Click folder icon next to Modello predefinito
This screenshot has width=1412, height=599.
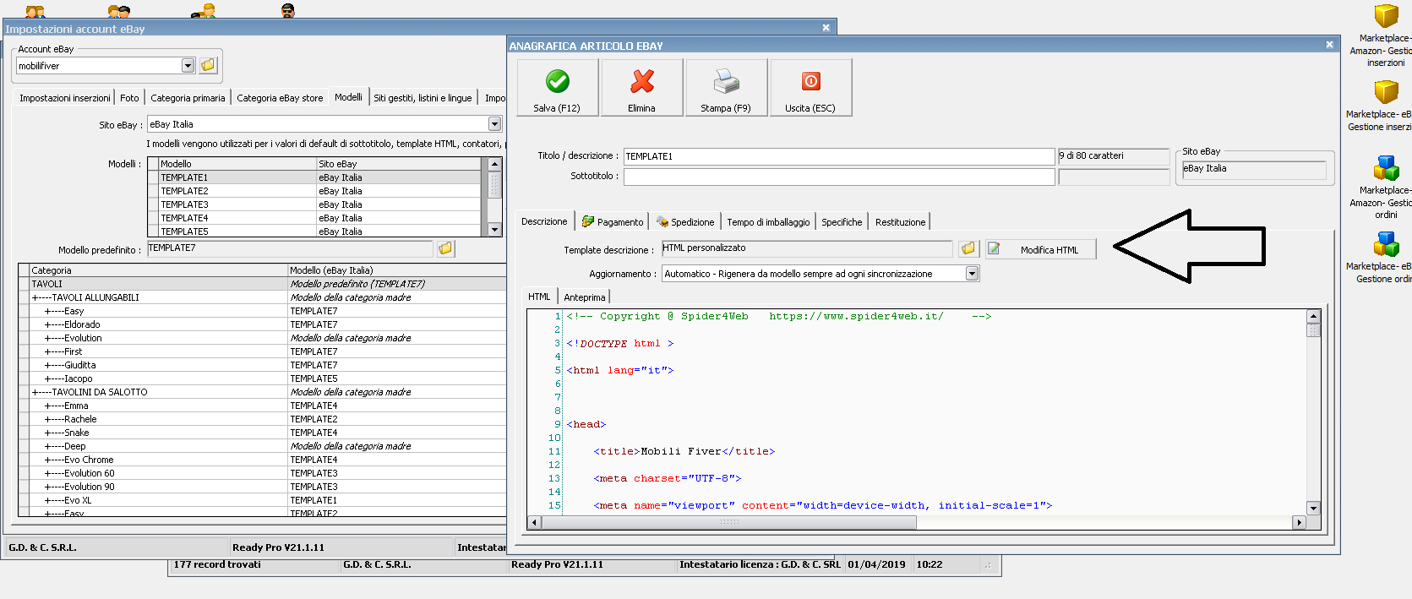(445, 248)
